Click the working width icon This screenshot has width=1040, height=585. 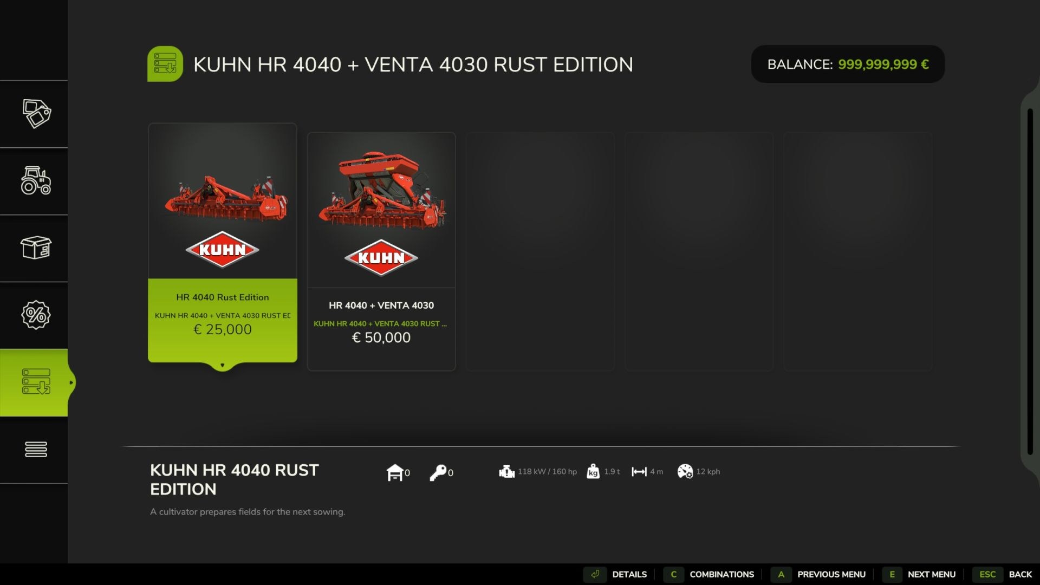point(639,472)
